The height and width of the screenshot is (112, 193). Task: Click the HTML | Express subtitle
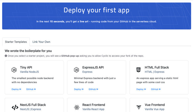154,72
